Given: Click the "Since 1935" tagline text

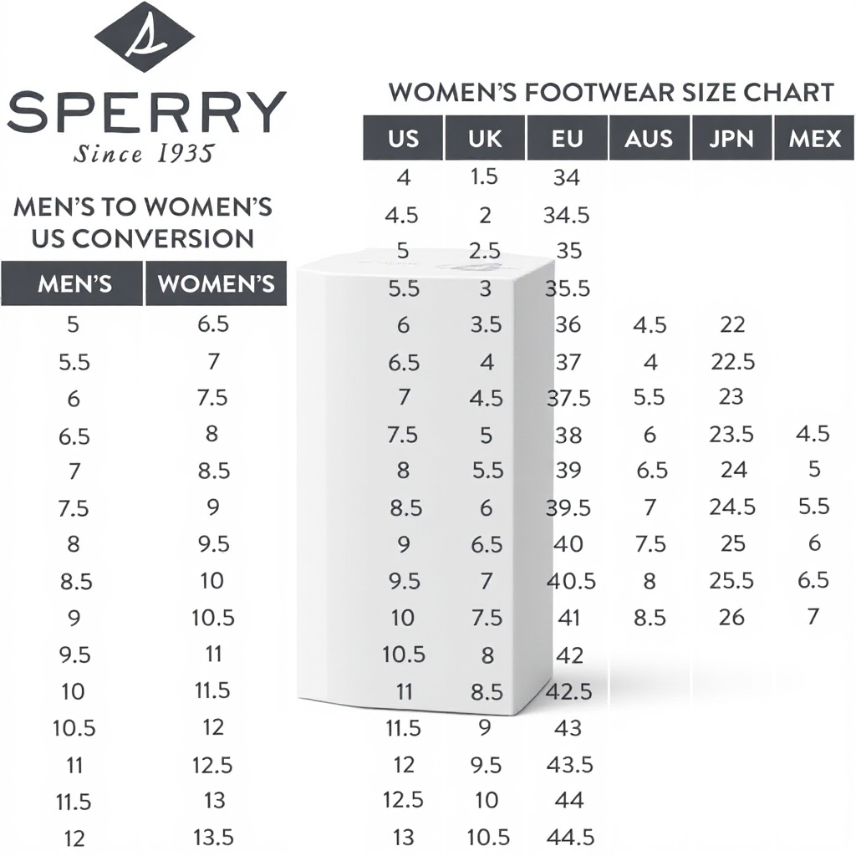Looking at the screenshot, I should pyautogui.click(x=143, y=154).
